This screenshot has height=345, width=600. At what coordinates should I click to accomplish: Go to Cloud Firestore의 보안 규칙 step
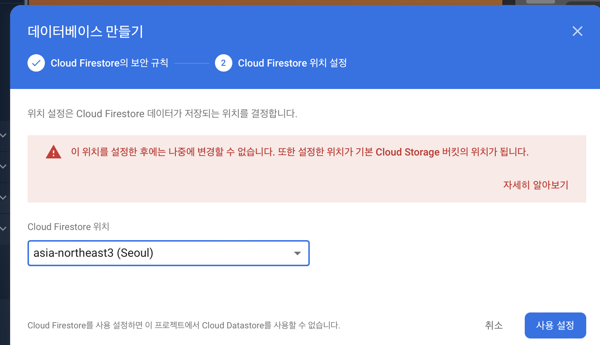coord(109,63)
